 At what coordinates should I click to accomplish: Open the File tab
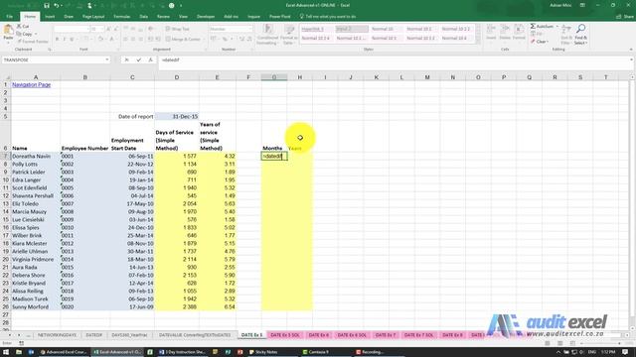pyautogui.click(x=9, y=17)
